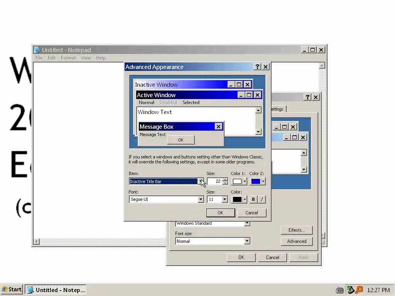Click the Normal preview menu item
This screenshot has width=395, height=296.
tap(146, 103)
